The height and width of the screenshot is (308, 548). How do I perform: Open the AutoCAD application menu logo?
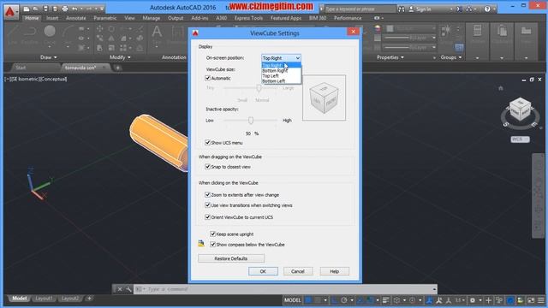point(11,12)
